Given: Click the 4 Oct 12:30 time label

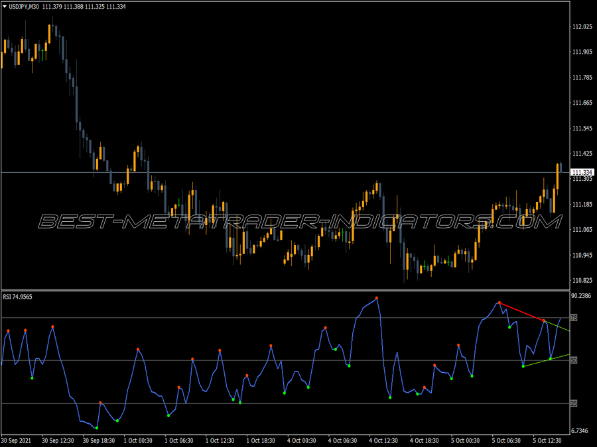Looking at the screenshot, I should click(x=383, y=440).
